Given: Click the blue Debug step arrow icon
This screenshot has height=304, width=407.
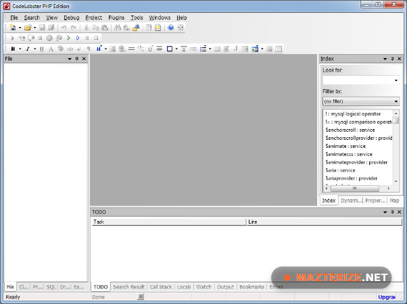Looking at the screenshot, I should pyautogui.click(x=78, y=38).
